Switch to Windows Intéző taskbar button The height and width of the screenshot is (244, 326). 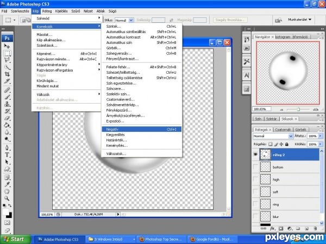111,239
